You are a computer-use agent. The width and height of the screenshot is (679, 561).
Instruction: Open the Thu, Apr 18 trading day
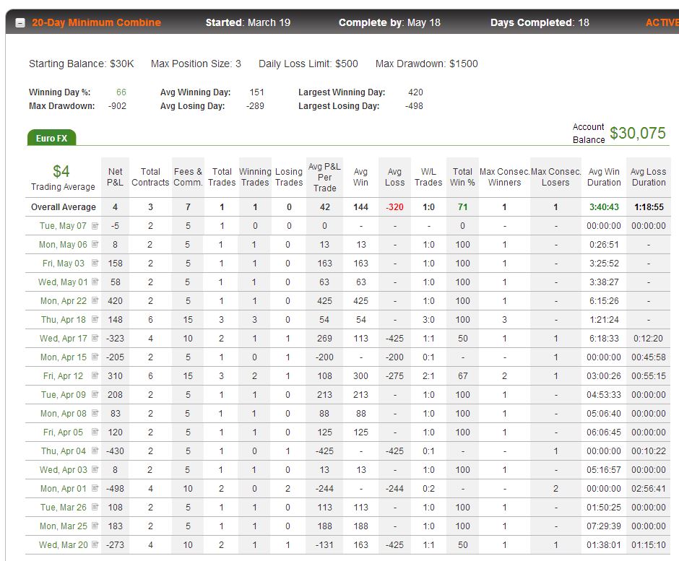[x=64, y=319]
